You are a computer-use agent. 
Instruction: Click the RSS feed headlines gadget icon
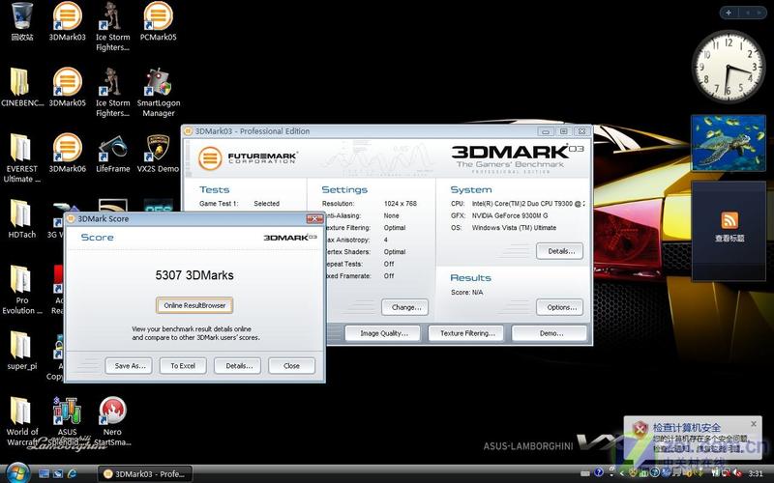729,220
